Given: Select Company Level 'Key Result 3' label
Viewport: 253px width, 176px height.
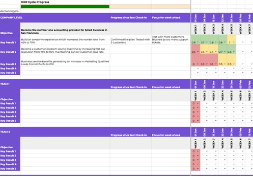Looking at the screenshot, I should 8,64.
